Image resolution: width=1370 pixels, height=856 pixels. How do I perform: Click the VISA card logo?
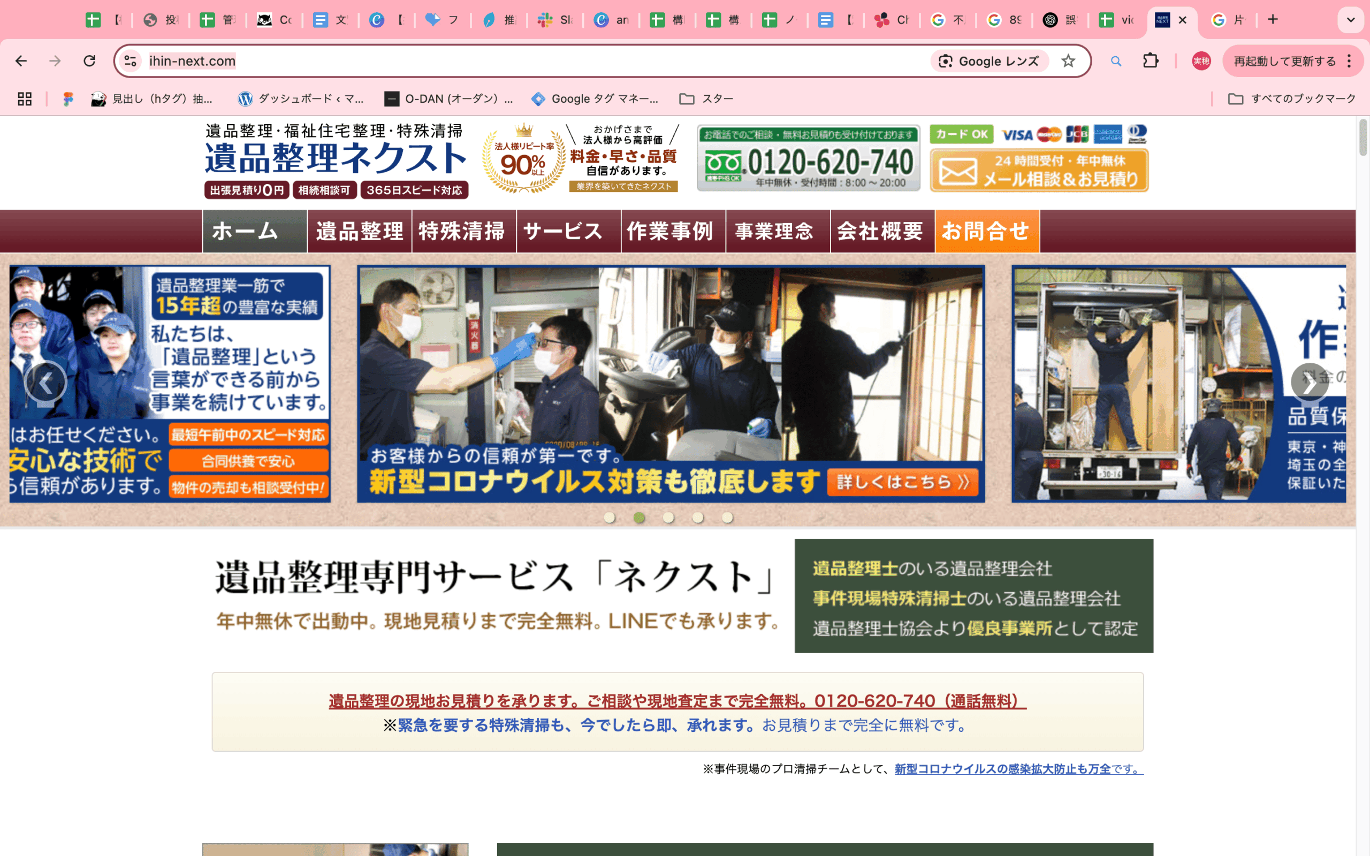tap(1016, 135)
